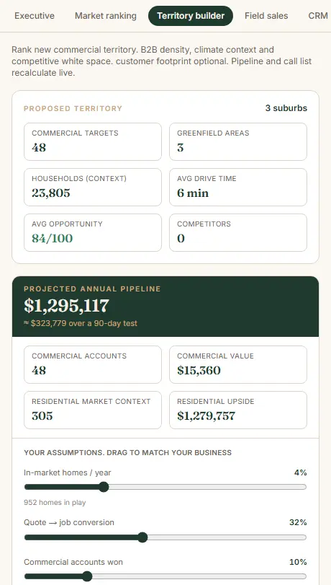Select the Competitors card
The image size is (331, 585).
point(238,233)
